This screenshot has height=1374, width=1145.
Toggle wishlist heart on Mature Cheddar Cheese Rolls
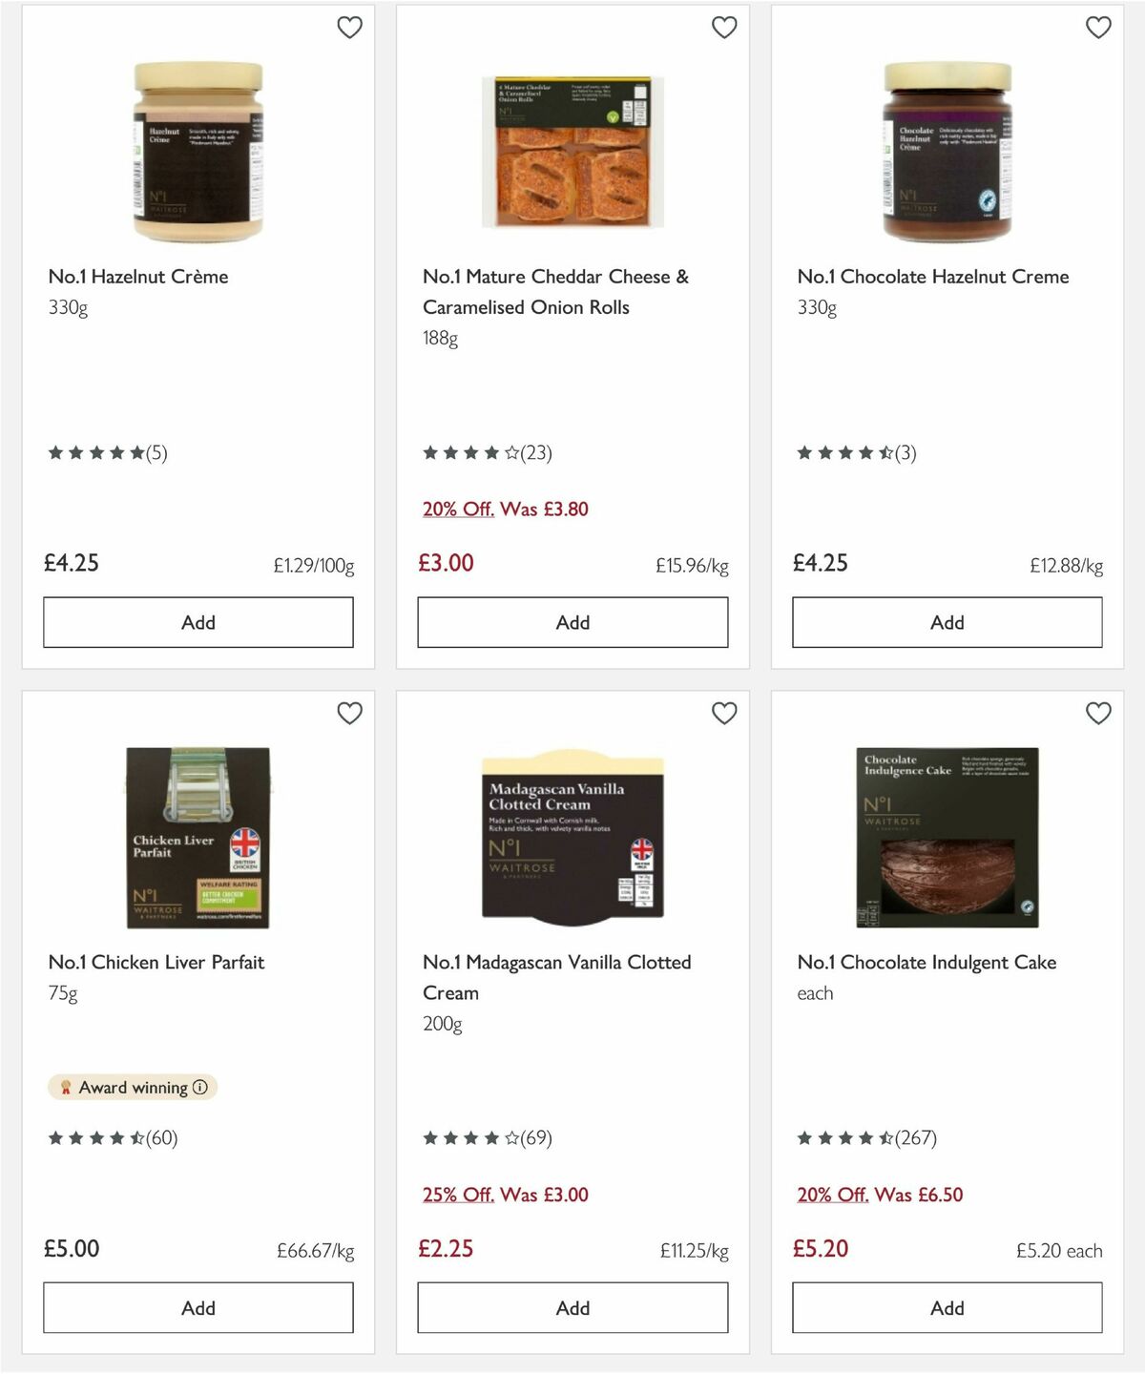point(724,28)
